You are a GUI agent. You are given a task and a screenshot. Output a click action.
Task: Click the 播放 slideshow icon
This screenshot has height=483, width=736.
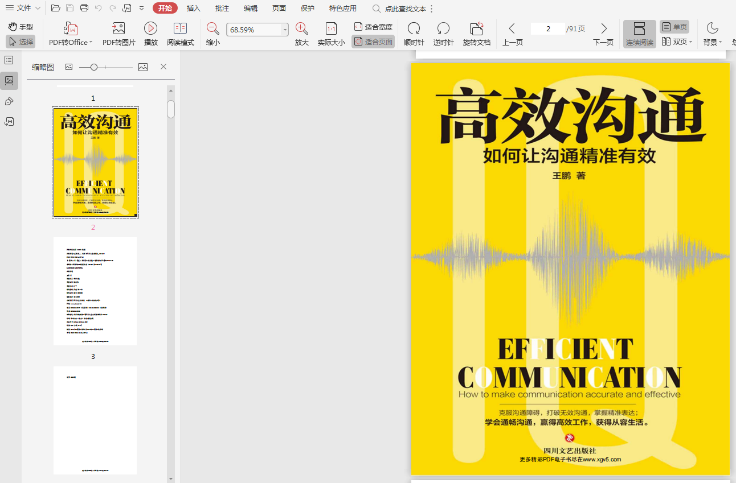(150, 29)
